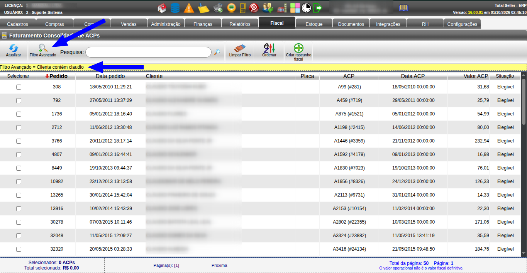Viewport: 527px width, 273px height.
Task: Click Limpar Filtro eraser
Action: 240,51
